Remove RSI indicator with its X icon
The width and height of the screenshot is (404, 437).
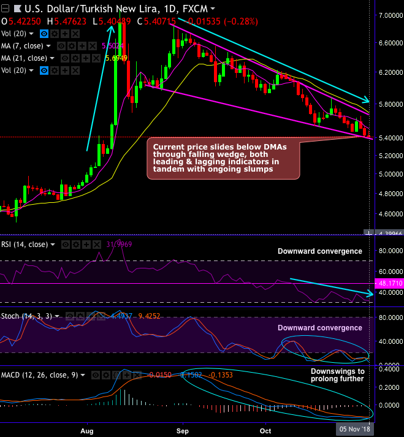click(97, 245)
